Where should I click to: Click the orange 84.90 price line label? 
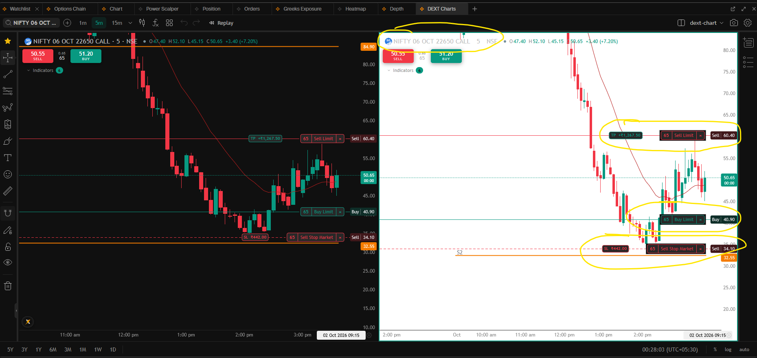pyautogui.click(x=369, y=47)
